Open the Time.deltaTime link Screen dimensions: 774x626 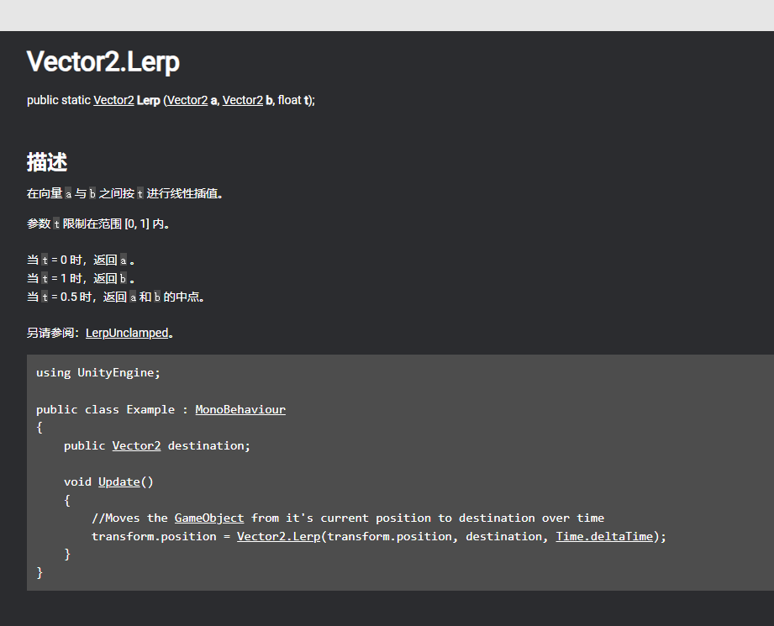pyautogui.click(x=604, y=536)
